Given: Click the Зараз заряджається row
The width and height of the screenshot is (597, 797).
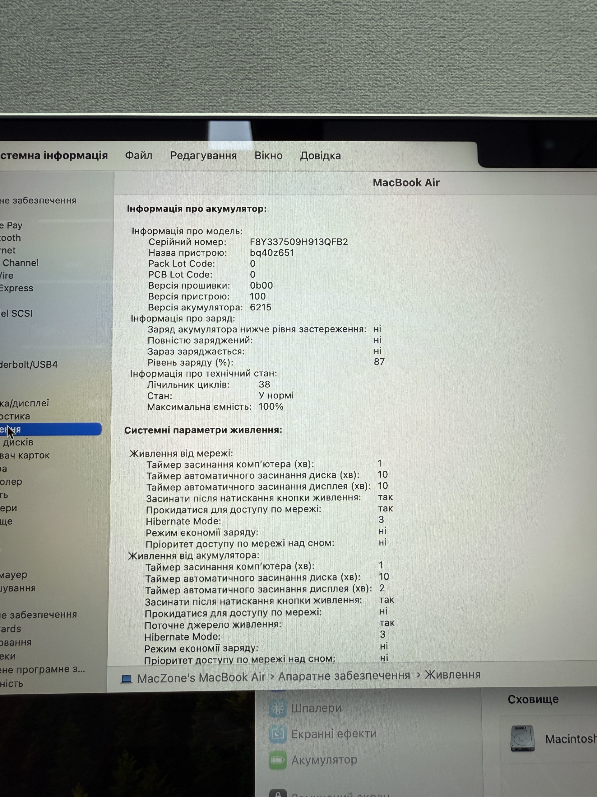Looking at the screenshot, I should point(265,351).
